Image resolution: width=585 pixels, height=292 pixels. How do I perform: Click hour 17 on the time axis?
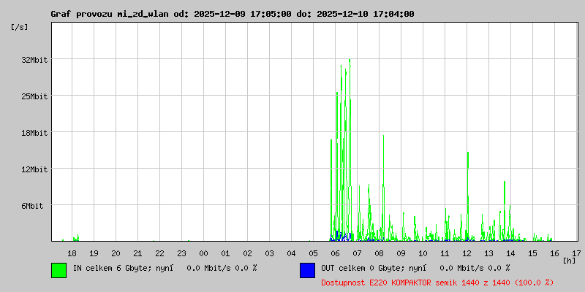pyautogui.click(x=576, y=253)
